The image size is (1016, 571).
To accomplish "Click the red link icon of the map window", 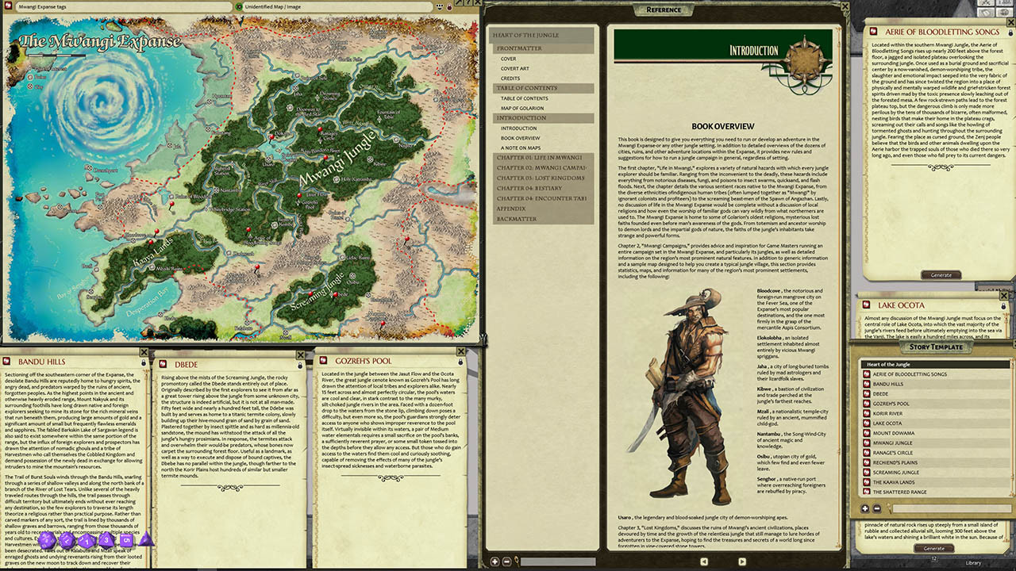I will click(x=7, y=7).
